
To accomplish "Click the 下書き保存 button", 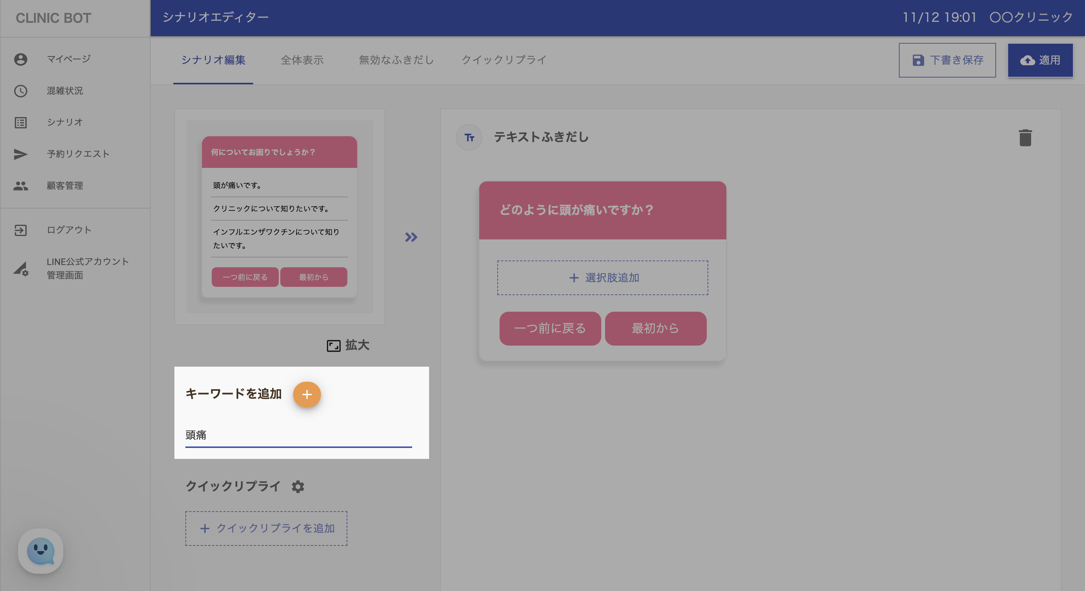I will coord(947,60).
